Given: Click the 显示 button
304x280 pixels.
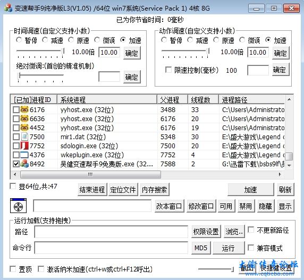Looking at the screenshot, I should point(285,206).
